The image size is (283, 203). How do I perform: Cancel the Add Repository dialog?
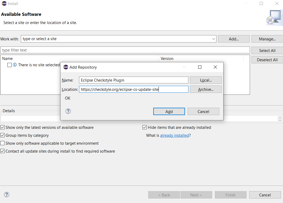click(203, 111)
